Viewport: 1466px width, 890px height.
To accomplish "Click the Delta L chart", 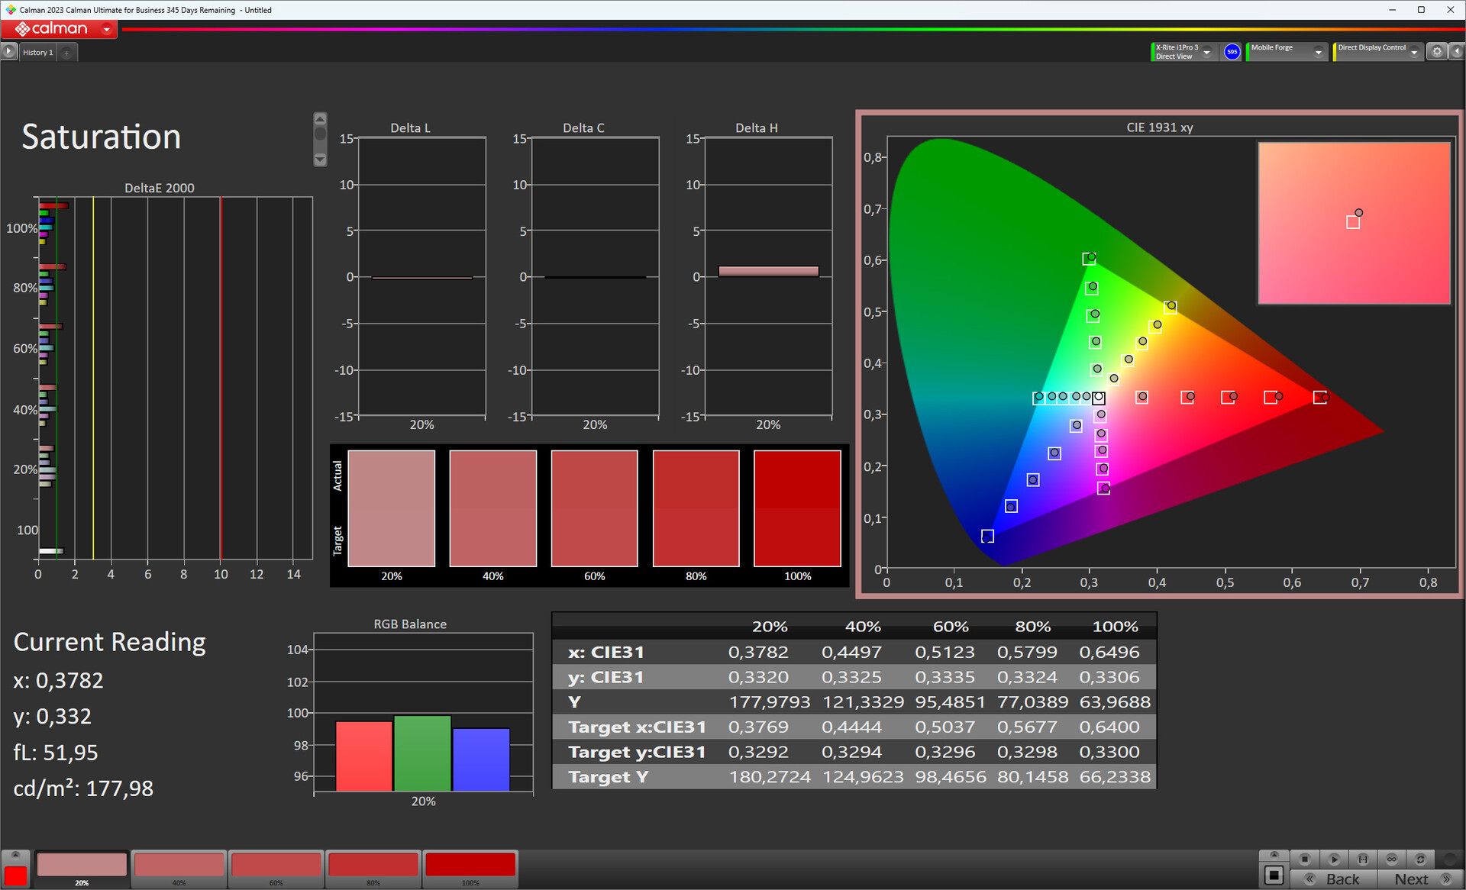I will pos(422,278).
